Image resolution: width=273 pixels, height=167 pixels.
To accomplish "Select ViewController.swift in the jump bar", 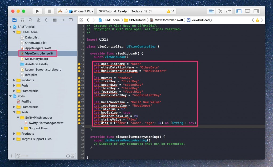I will (x=167, y=20).
